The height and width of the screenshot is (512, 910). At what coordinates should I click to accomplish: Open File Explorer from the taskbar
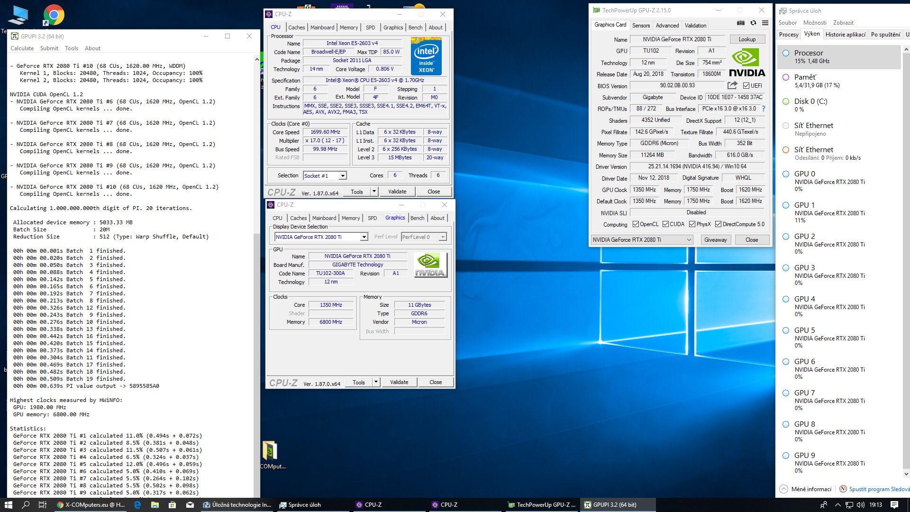pos(155,505)
